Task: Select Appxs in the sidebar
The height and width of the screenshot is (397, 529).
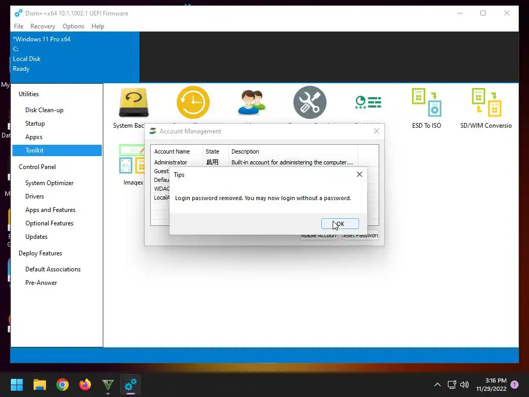Action: (x=57, y=137)
